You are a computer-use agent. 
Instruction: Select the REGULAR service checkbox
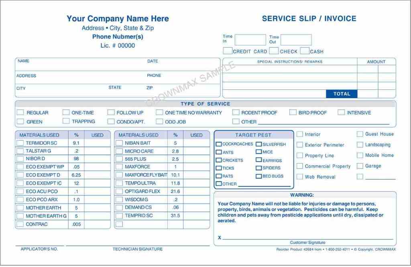pyautogui.click(x=20, y=112)
